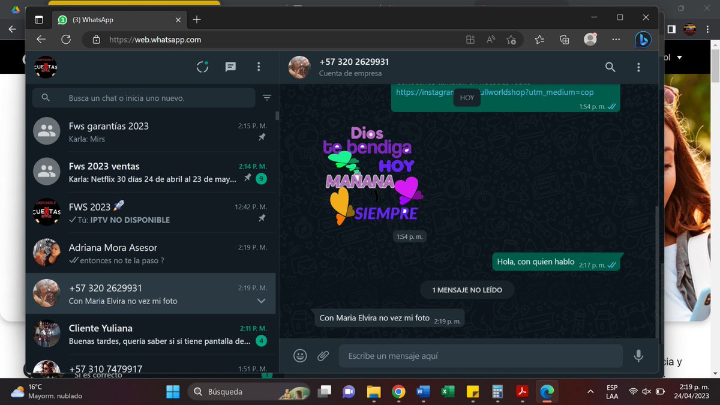Search within the open conversation
Viewport: 720px width, 405px height.
610,67
